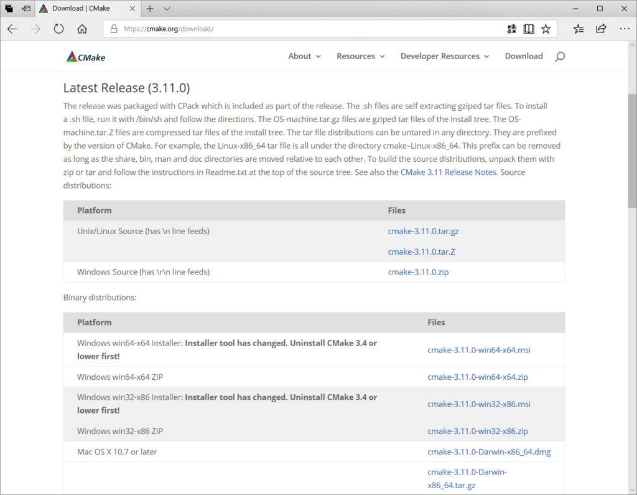Screen dimensions: 637x495
Task: Show tab previews chevron next to new tab
Action: click(x=167, y=9)
